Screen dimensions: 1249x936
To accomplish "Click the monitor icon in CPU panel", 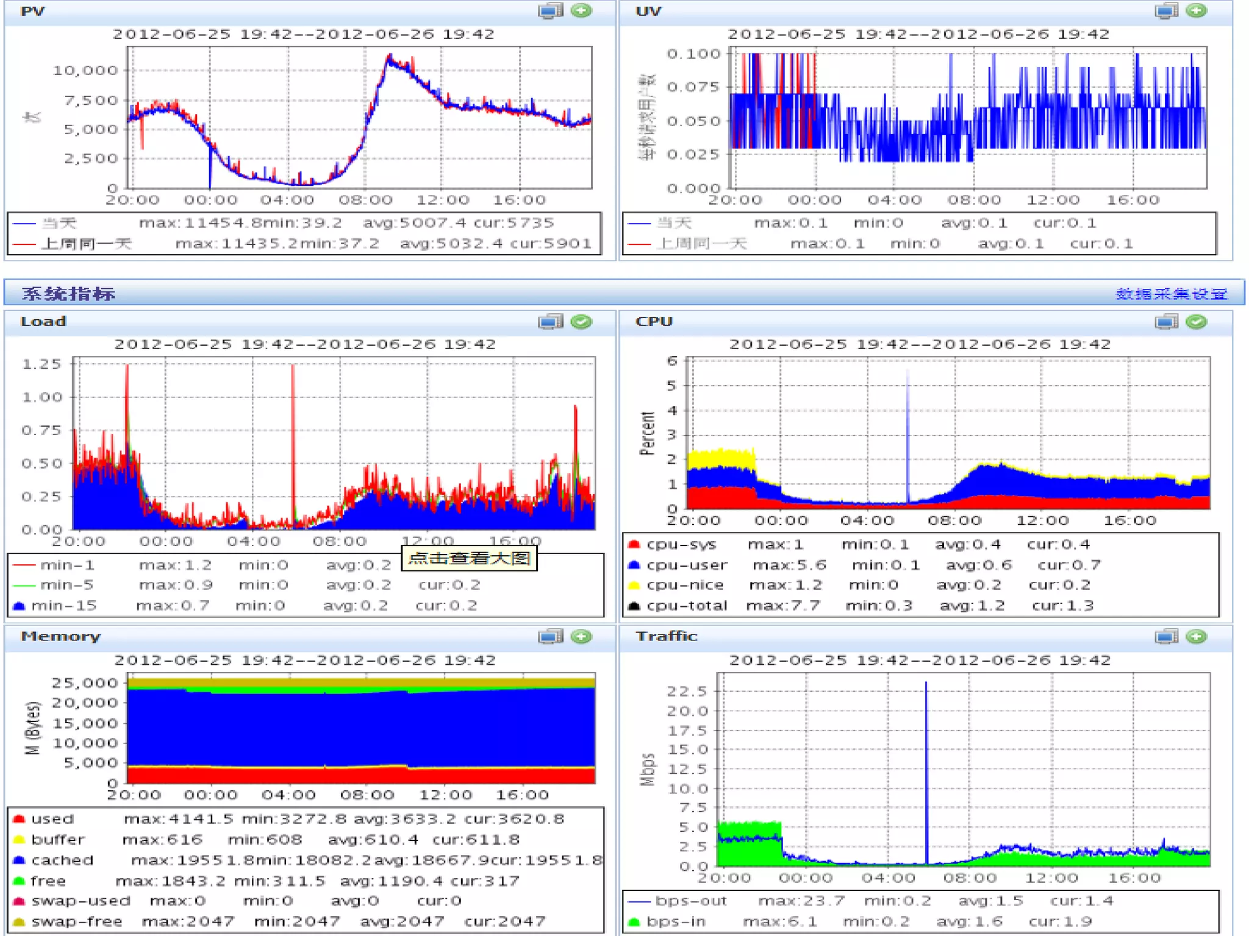I will 1166,322.
